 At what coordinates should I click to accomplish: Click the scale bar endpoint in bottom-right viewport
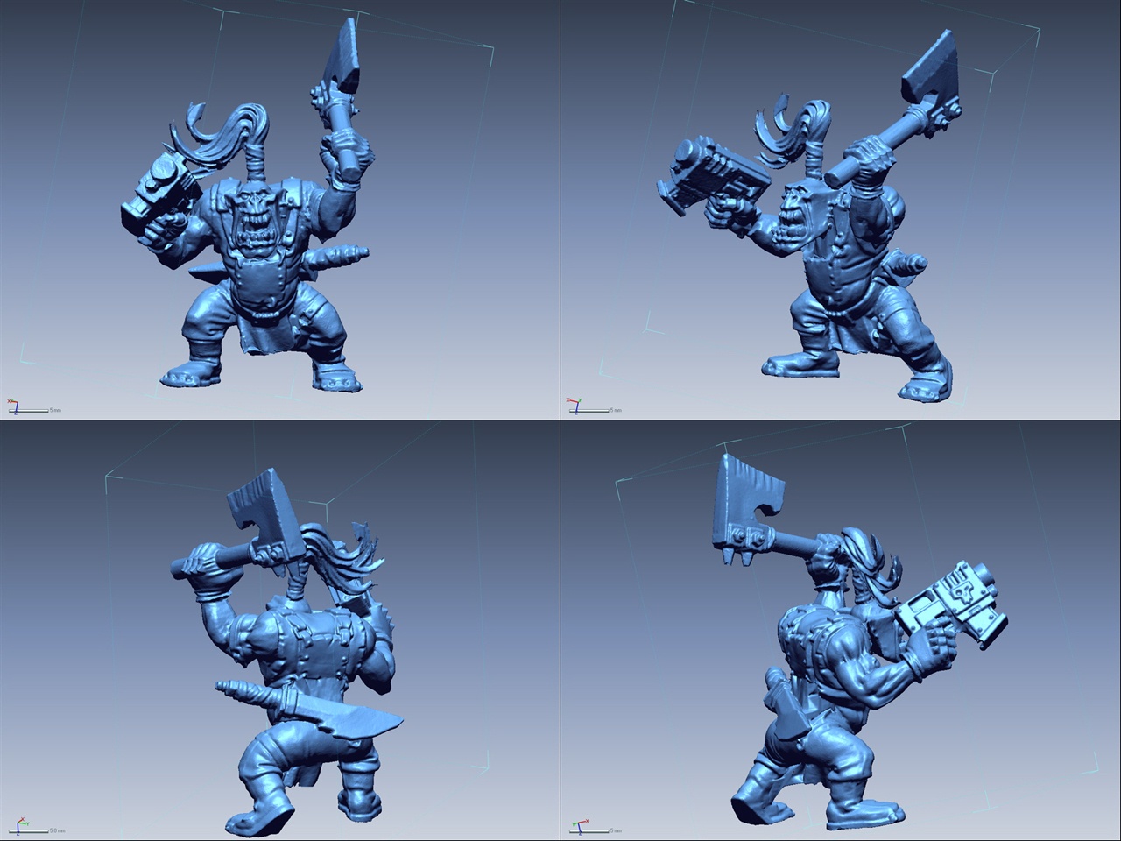coord(609,831)
